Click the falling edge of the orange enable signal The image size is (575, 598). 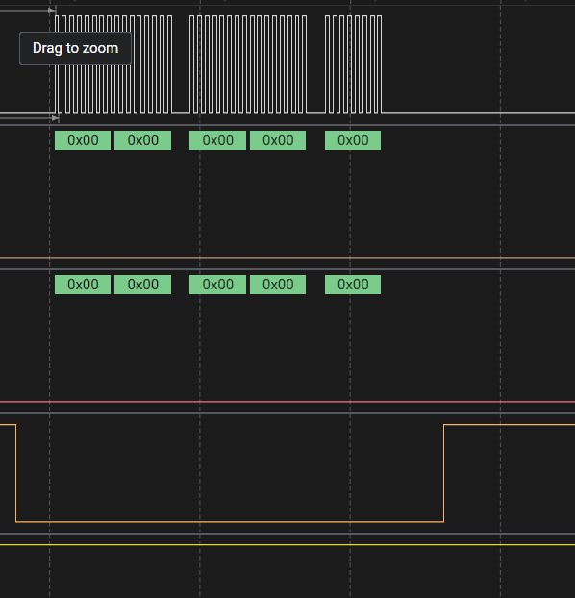pos(16,473)
